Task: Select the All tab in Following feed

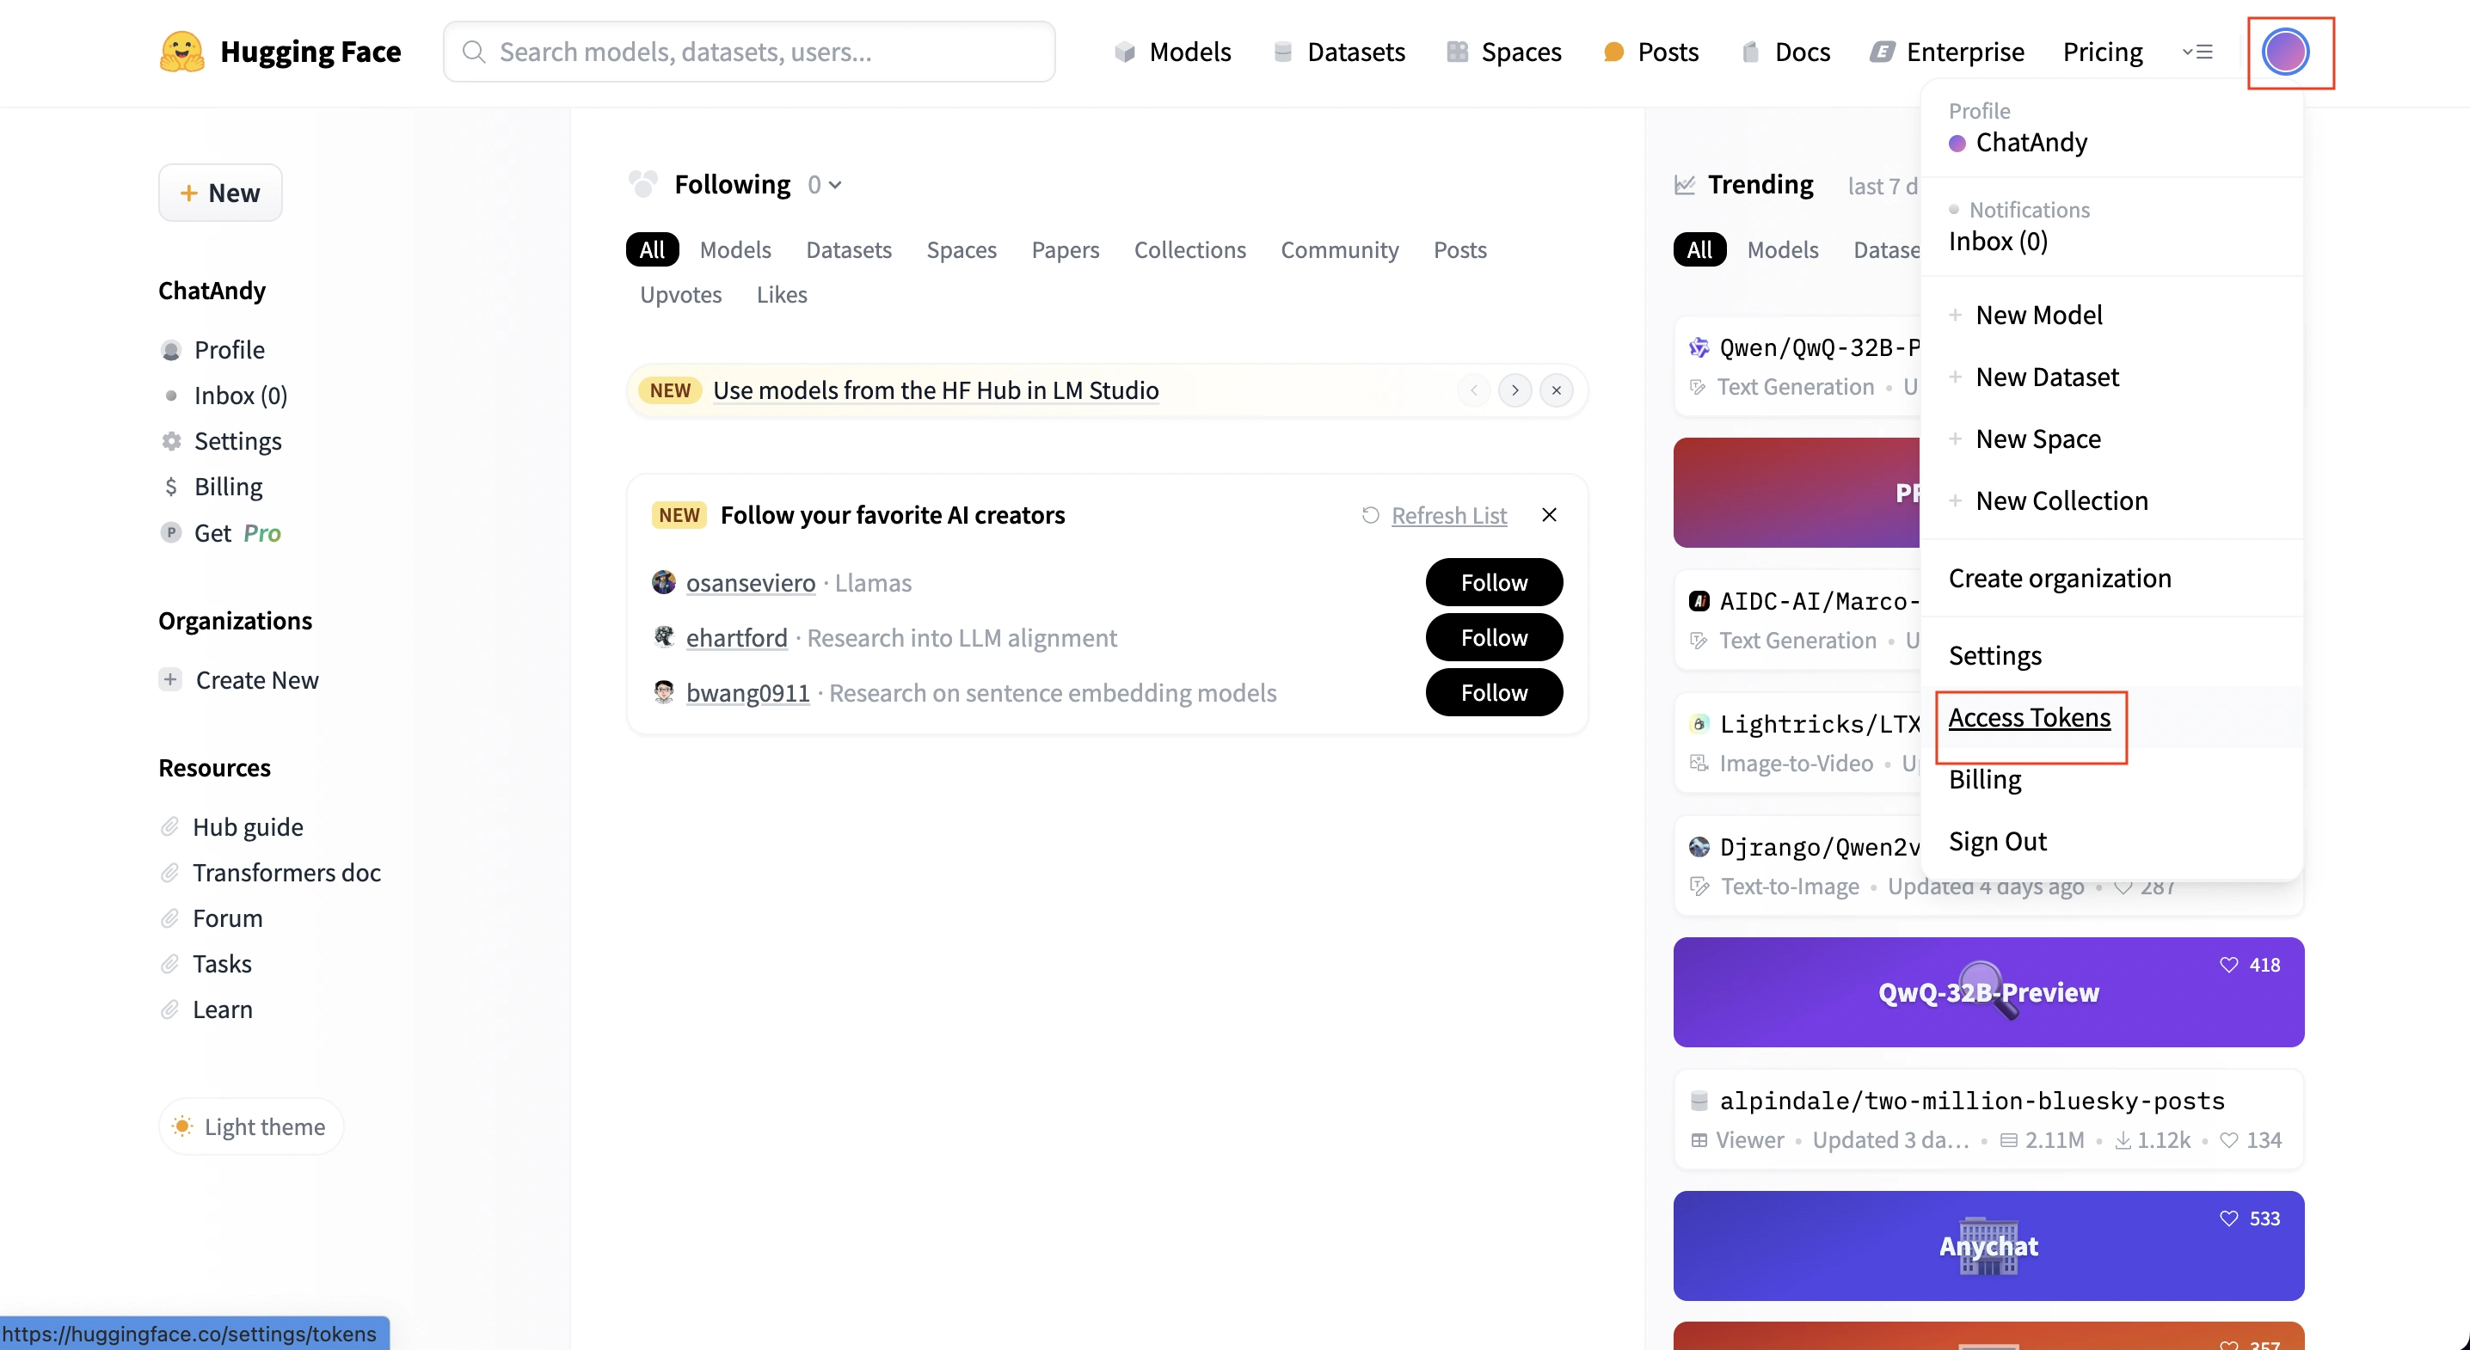Action: (652, 250)
